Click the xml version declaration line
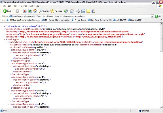This screenshot has width=163, height=113. [x=25, y=26]
